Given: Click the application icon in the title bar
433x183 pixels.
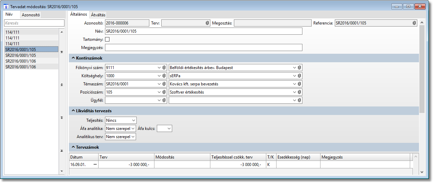Looking at the screenshot, I should tap(6, 6).
